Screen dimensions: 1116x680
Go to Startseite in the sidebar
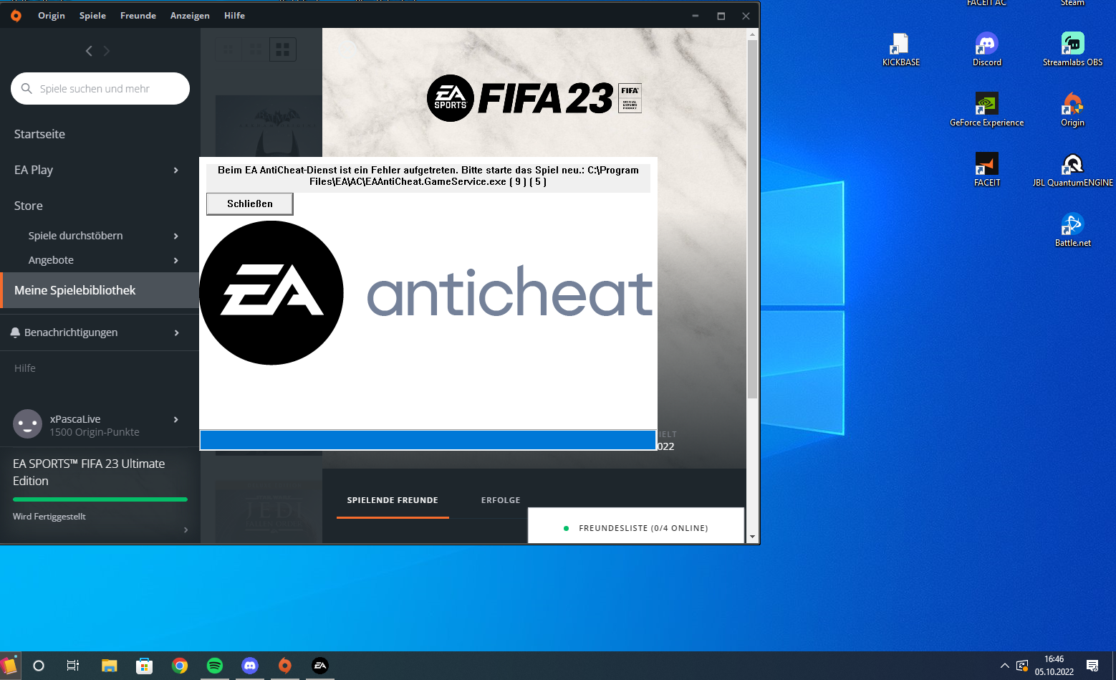point(39,134)
